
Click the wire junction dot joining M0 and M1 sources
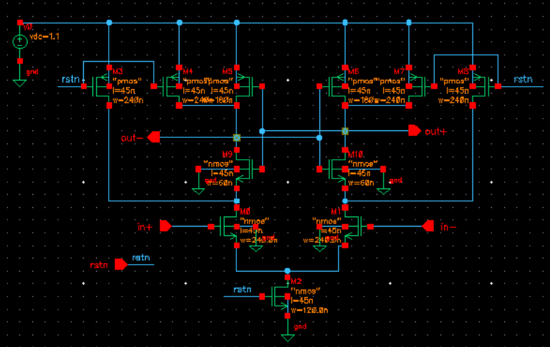287,271
